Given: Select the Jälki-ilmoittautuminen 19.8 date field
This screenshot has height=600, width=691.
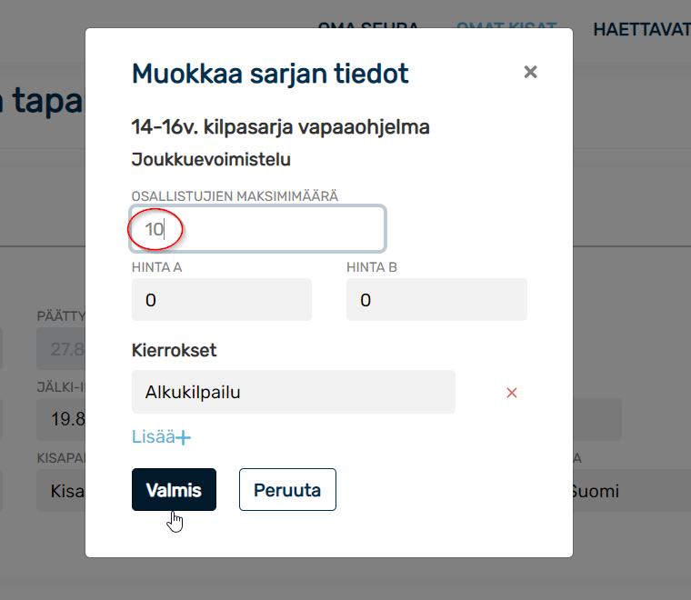Looking at the screenshot, I should pos(61,419).
